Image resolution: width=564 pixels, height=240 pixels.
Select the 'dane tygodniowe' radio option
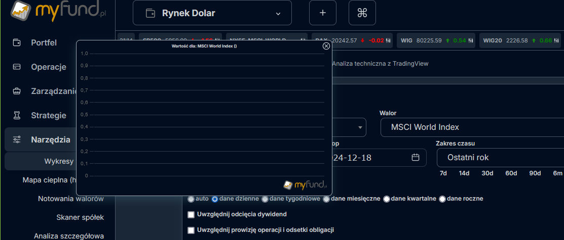point(265,199)
